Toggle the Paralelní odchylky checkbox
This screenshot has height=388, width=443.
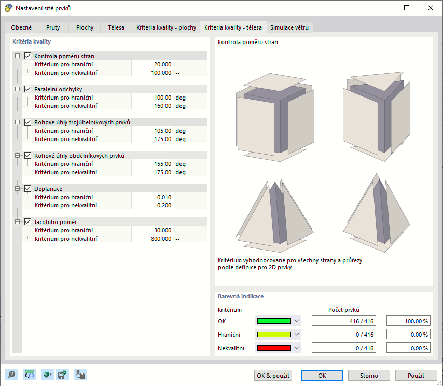pos(27,89)
